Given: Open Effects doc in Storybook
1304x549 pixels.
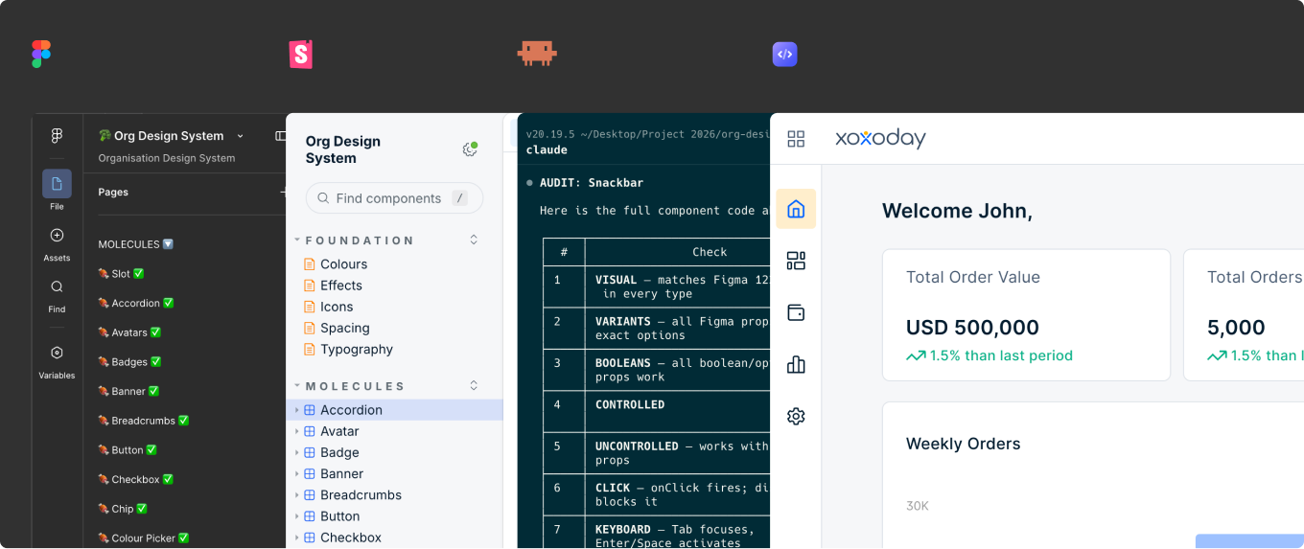Looking at the screenshot, I should 341,286.
